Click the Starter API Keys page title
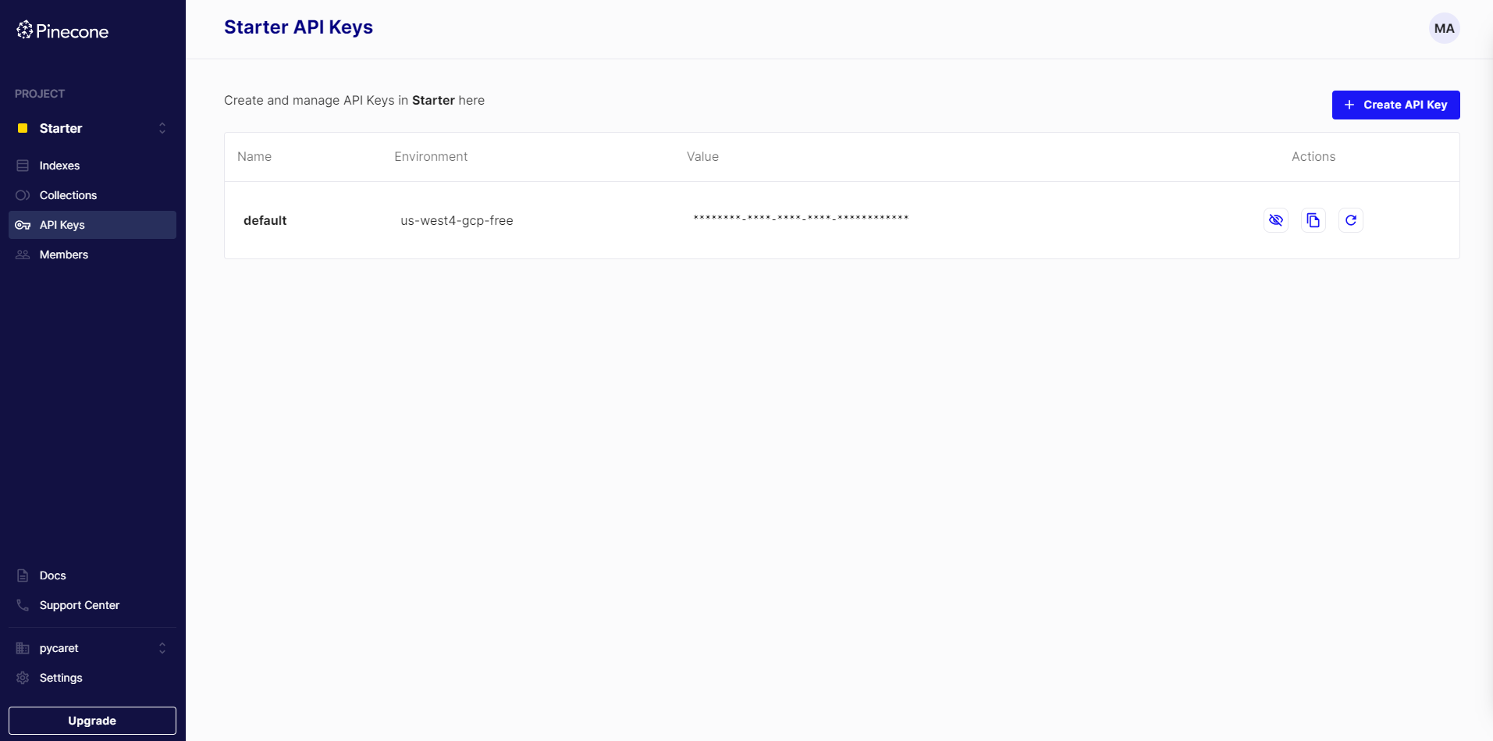1493x741 pixels. click(x=298, y=27)
